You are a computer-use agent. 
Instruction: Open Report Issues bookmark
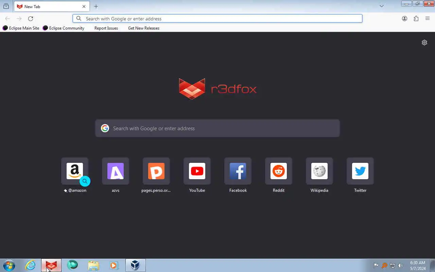[x=106, y=28]
